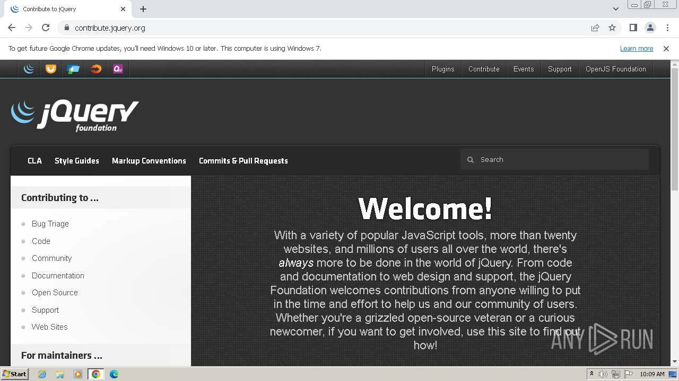Viewport: 679px width, 381px height.
Task: Open the Action Center flag tray icon
Action: (629, 374)
